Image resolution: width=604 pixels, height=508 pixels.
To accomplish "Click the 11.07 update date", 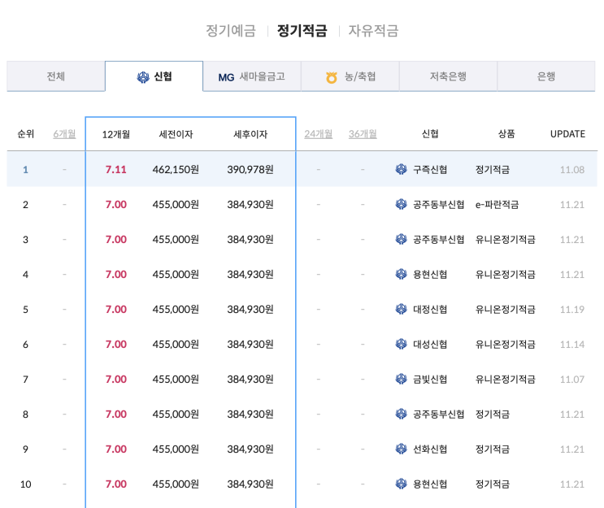I will pos(572,380).
